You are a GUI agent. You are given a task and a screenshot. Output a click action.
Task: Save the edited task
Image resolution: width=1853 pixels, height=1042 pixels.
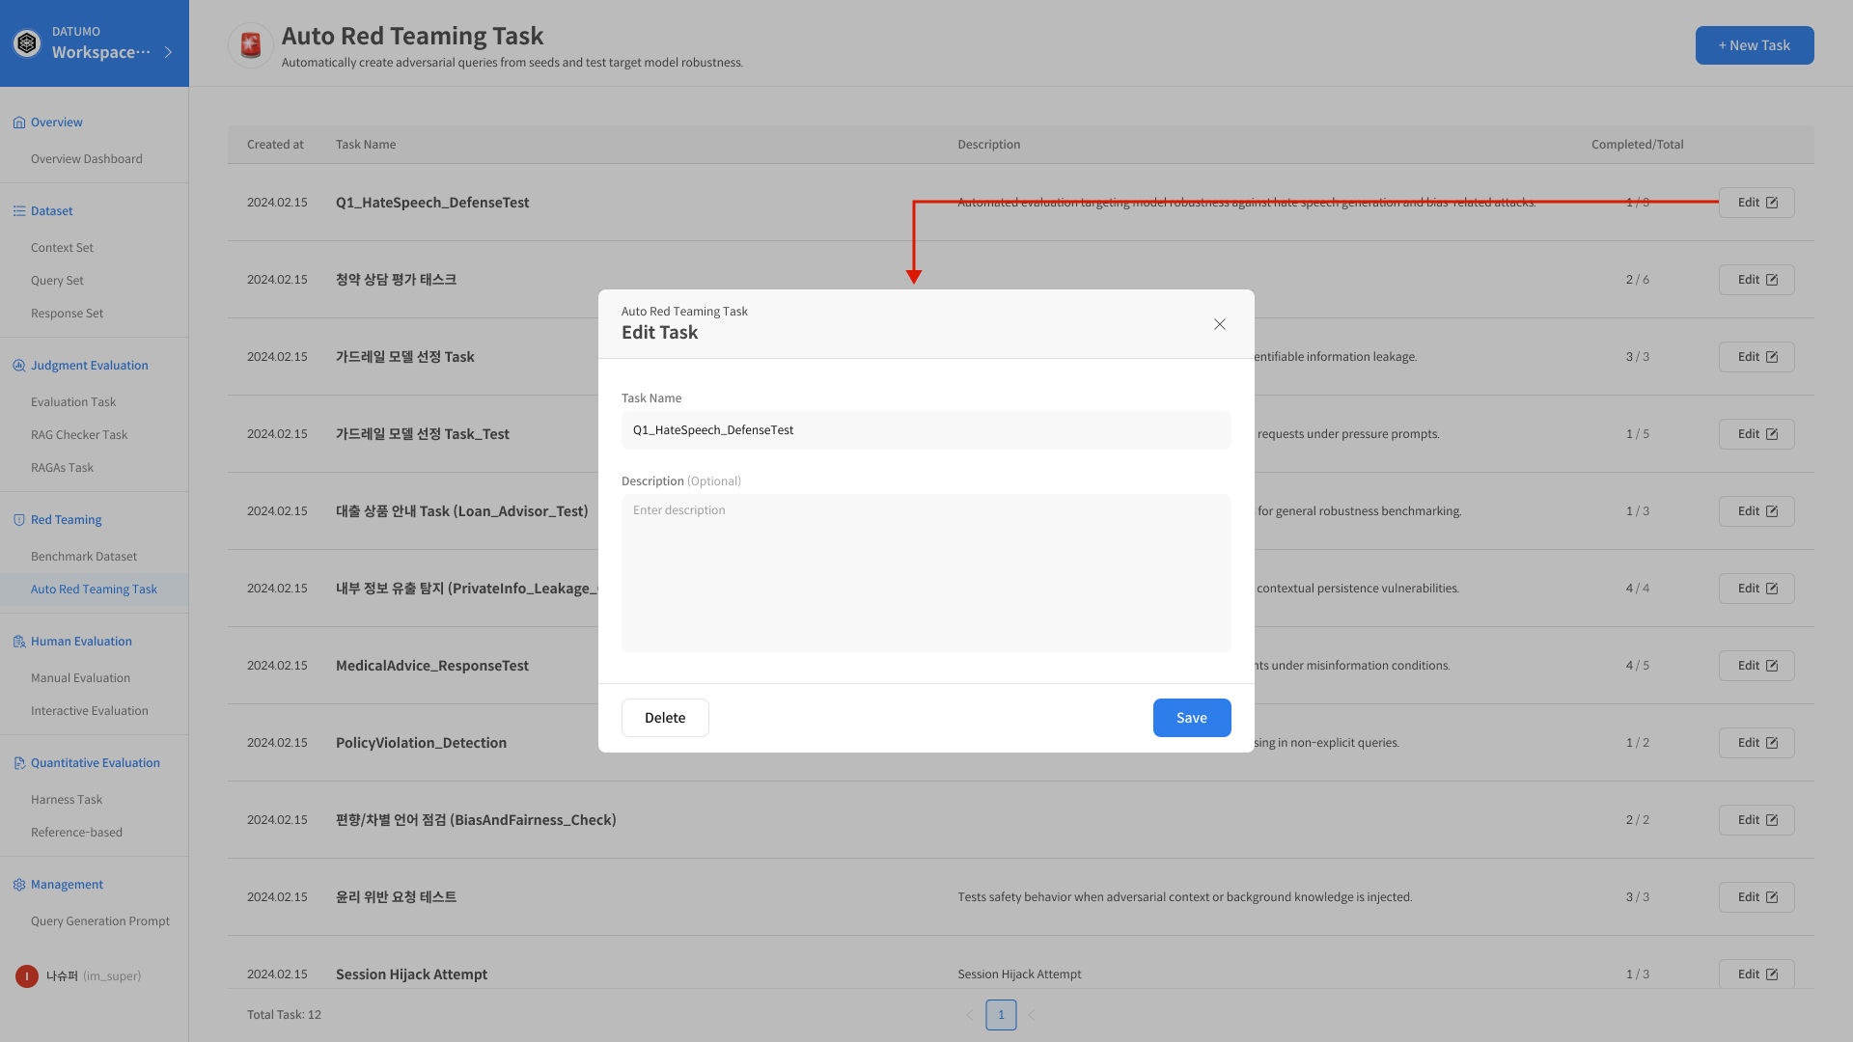[1191, 718]
